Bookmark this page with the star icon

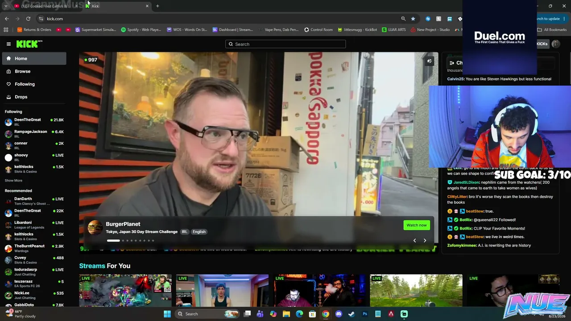[x=413, y=19]
